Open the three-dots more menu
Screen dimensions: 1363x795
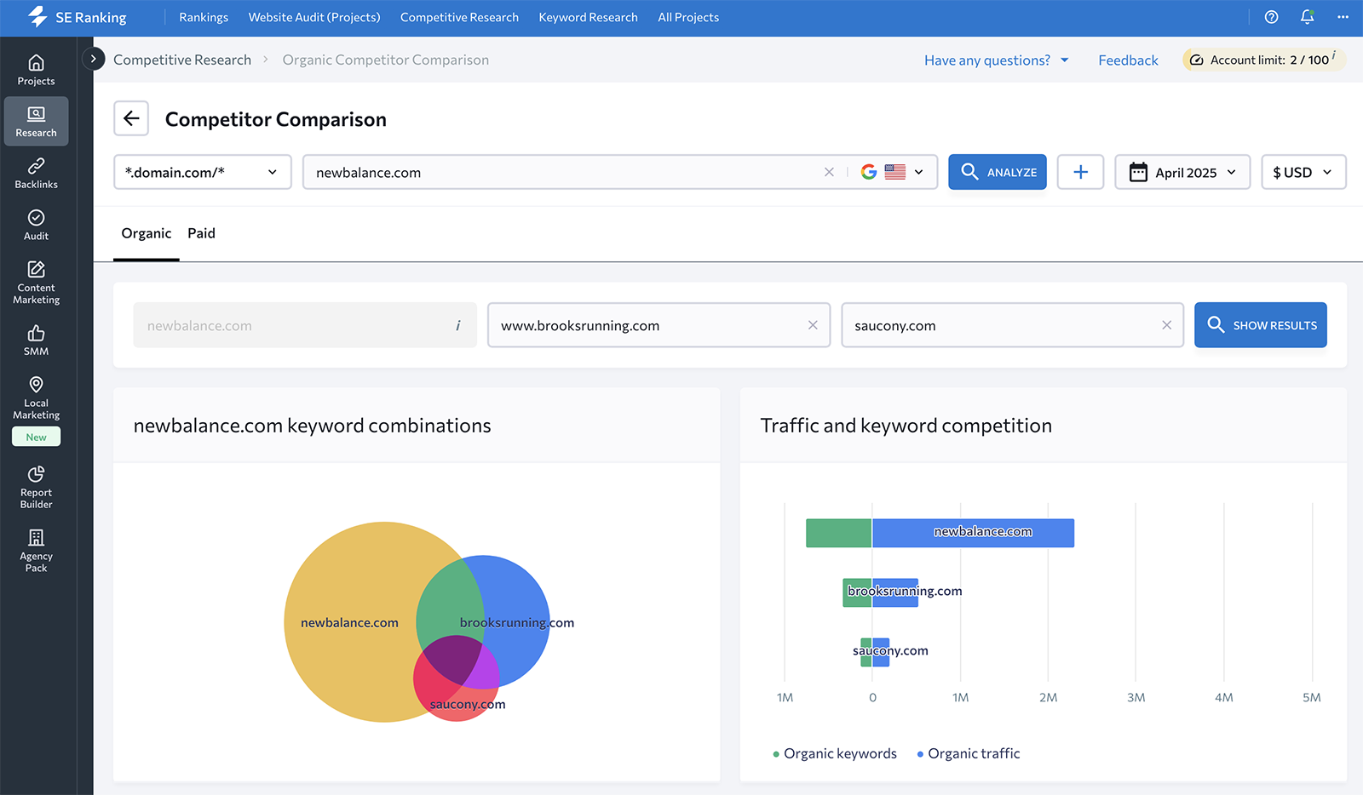1343,17
